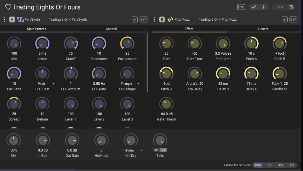Image resolution: width=303 pixels, height=171 pixels.
Task: Toggle slot A metronome tempo sync icon
Action: 135,19
